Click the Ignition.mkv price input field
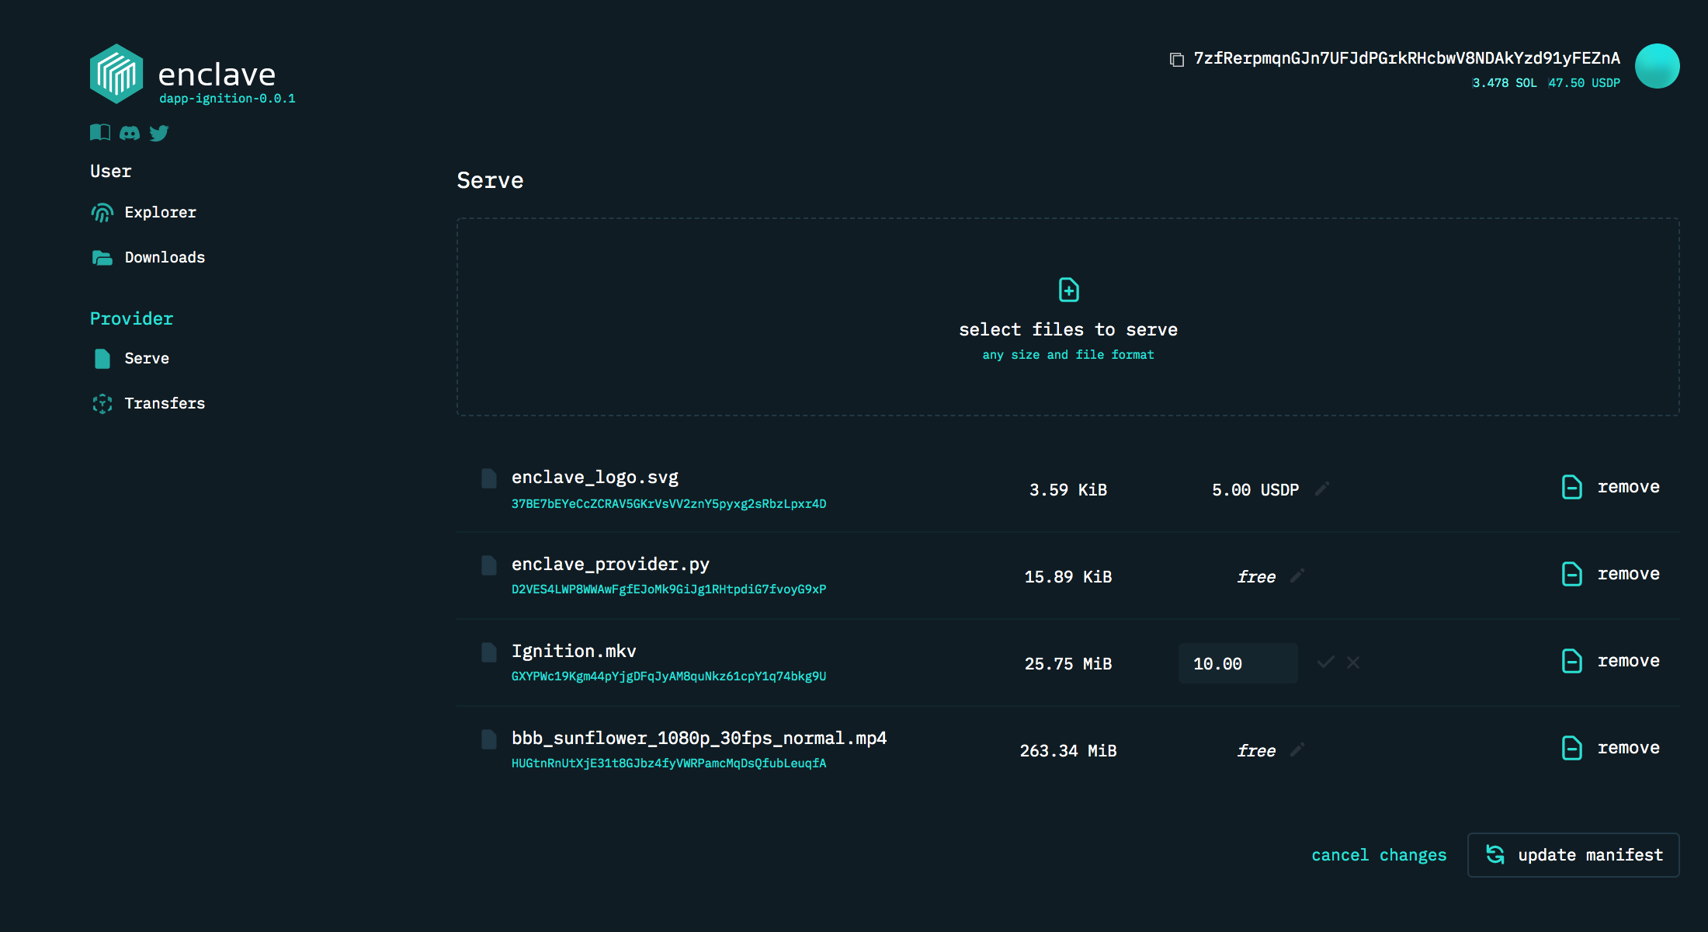 1238,663
